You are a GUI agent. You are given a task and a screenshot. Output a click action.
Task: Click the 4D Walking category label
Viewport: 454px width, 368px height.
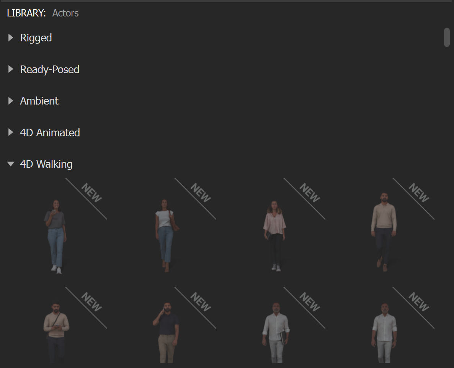pos(46,164)
